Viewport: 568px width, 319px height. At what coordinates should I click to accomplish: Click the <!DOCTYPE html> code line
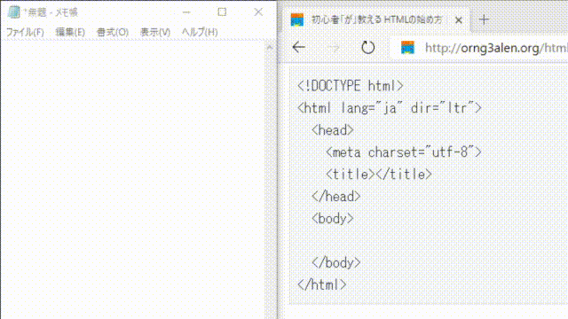click(x=351, y=86)
